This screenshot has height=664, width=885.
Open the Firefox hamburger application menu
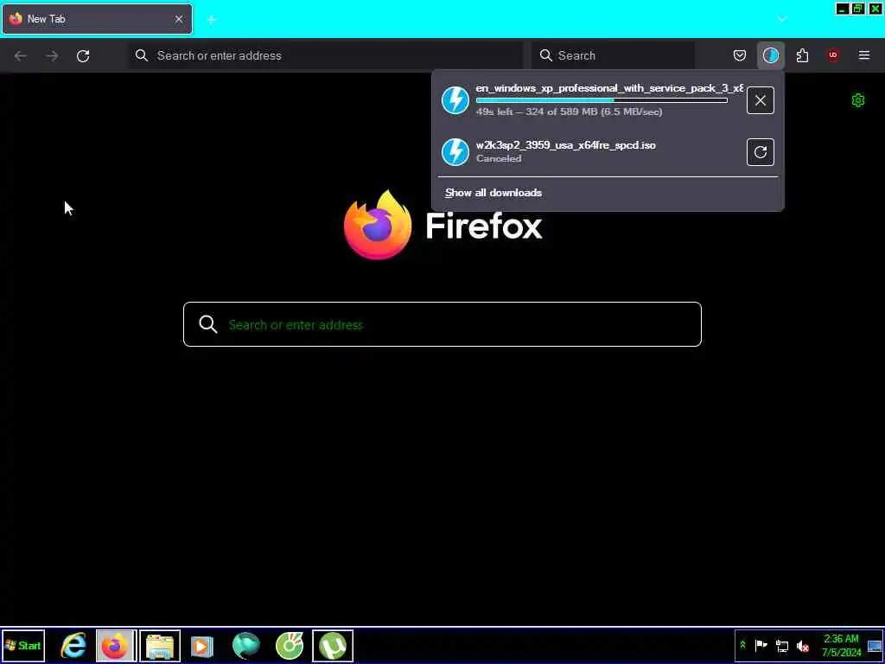coord(864,55)
